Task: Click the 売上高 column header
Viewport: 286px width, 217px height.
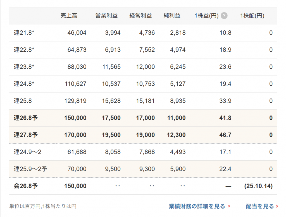Action: click(x=69, y=16)
